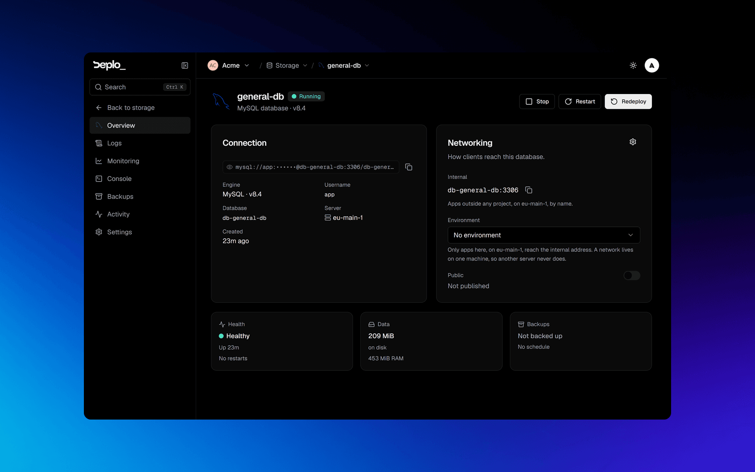
Task: Open the Backups summary card
Action: [x=581, y=341]
